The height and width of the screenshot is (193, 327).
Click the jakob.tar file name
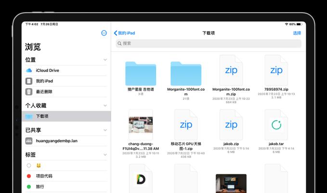[276, 144]
